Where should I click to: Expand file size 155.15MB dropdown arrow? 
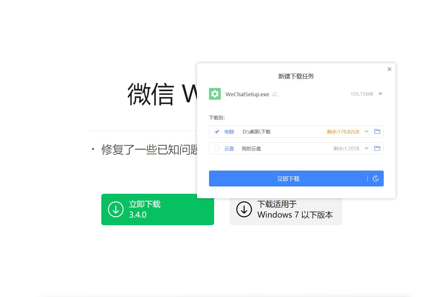coord(380,94)
